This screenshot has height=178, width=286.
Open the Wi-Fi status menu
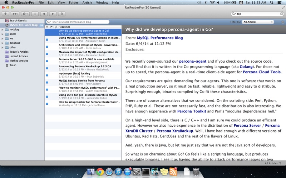tap(212, 2)
